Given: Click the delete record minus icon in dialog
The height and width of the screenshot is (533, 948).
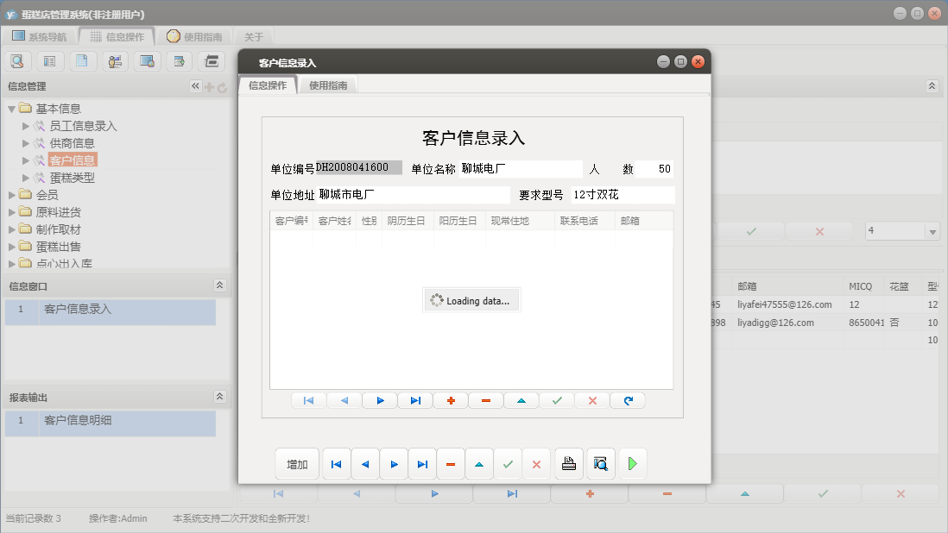Looking at the screenshot, I should pyautogui.click(x=486, y=399).
